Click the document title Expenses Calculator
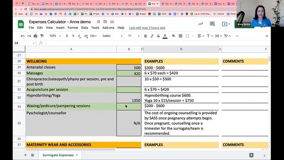The width and height of the screenshot is (284, 160). [x=60, y=22]
